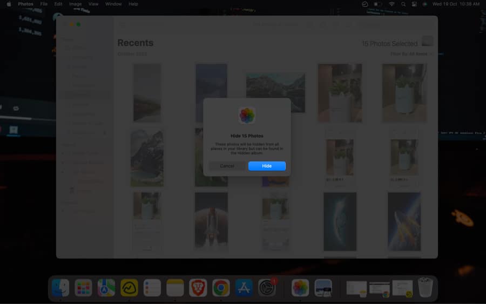Open the App Store from the Dock

pyautogui.click(x=244, y=288)
